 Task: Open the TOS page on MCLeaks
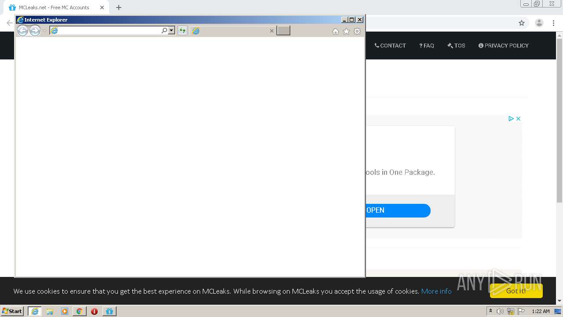click(x=456, y=45)
